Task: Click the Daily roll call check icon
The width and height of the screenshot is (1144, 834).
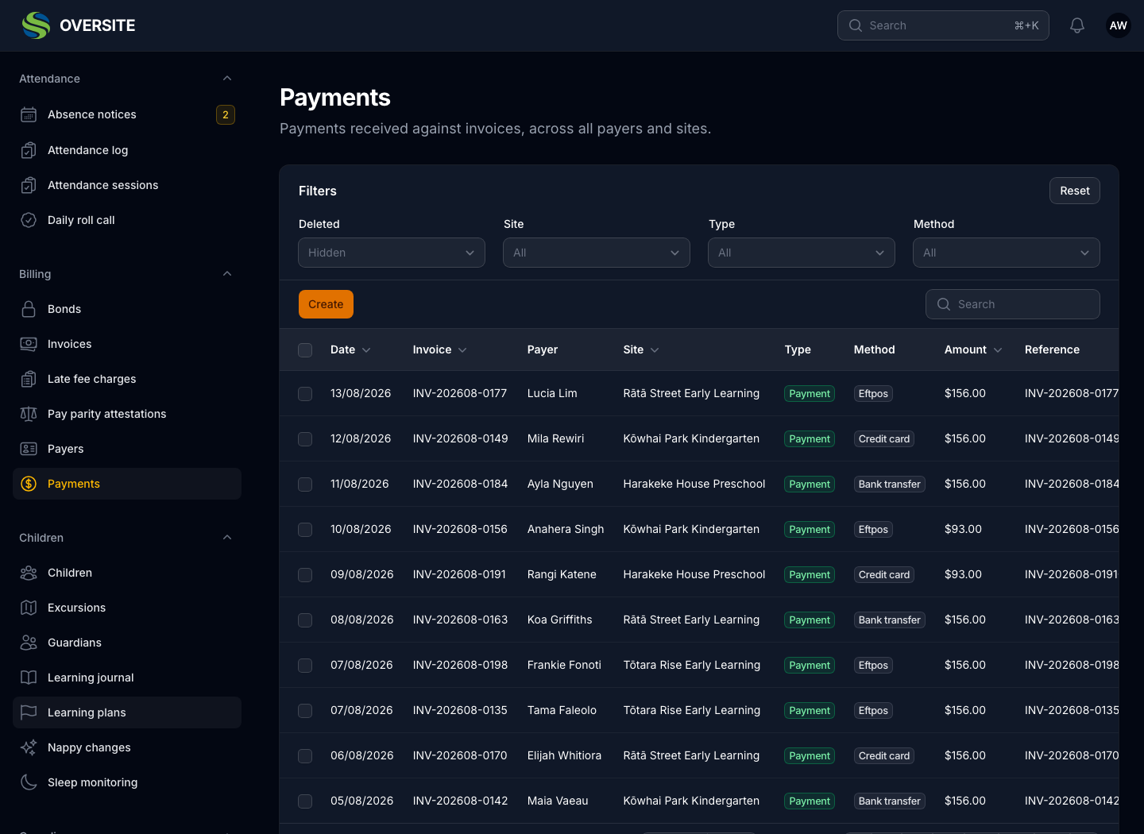Action: pos(29,220)
